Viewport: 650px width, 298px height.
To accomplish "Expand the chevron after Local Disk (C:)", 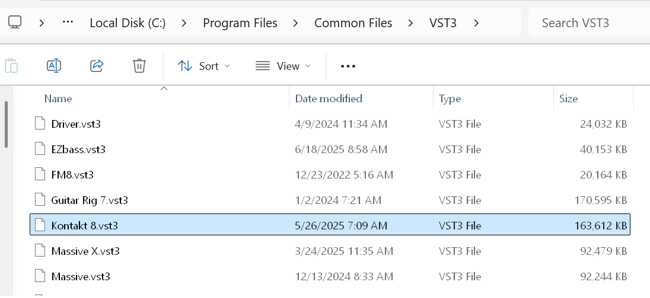I will click(184, 23).
